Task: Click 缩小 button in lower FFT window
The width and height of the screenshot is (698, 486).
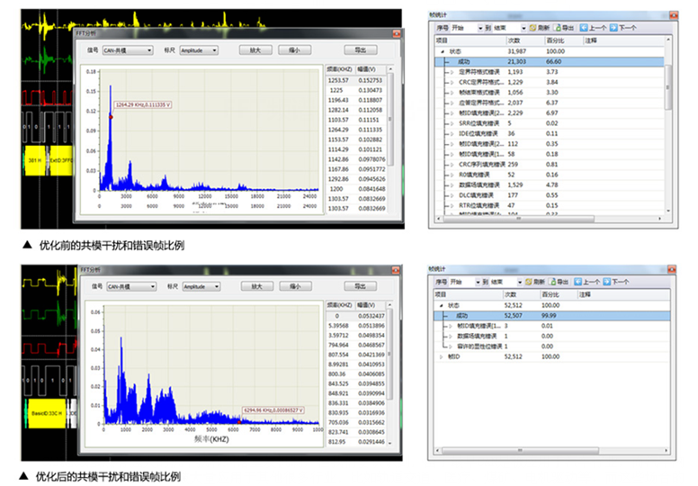Action: (296, 286)
